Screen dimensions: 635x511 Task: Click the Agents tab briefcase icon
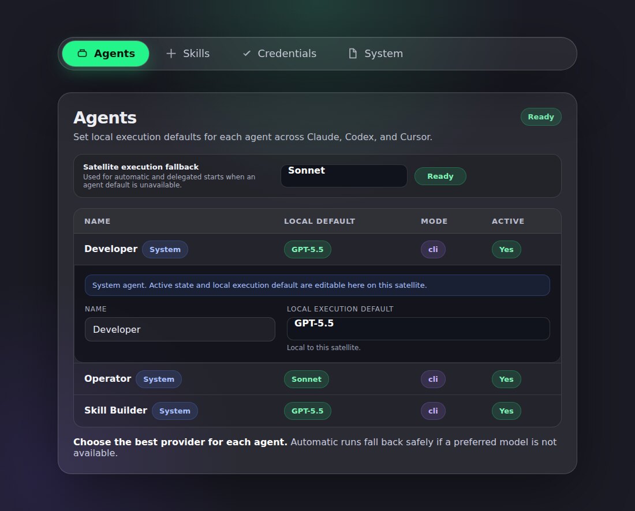(82, 54)
